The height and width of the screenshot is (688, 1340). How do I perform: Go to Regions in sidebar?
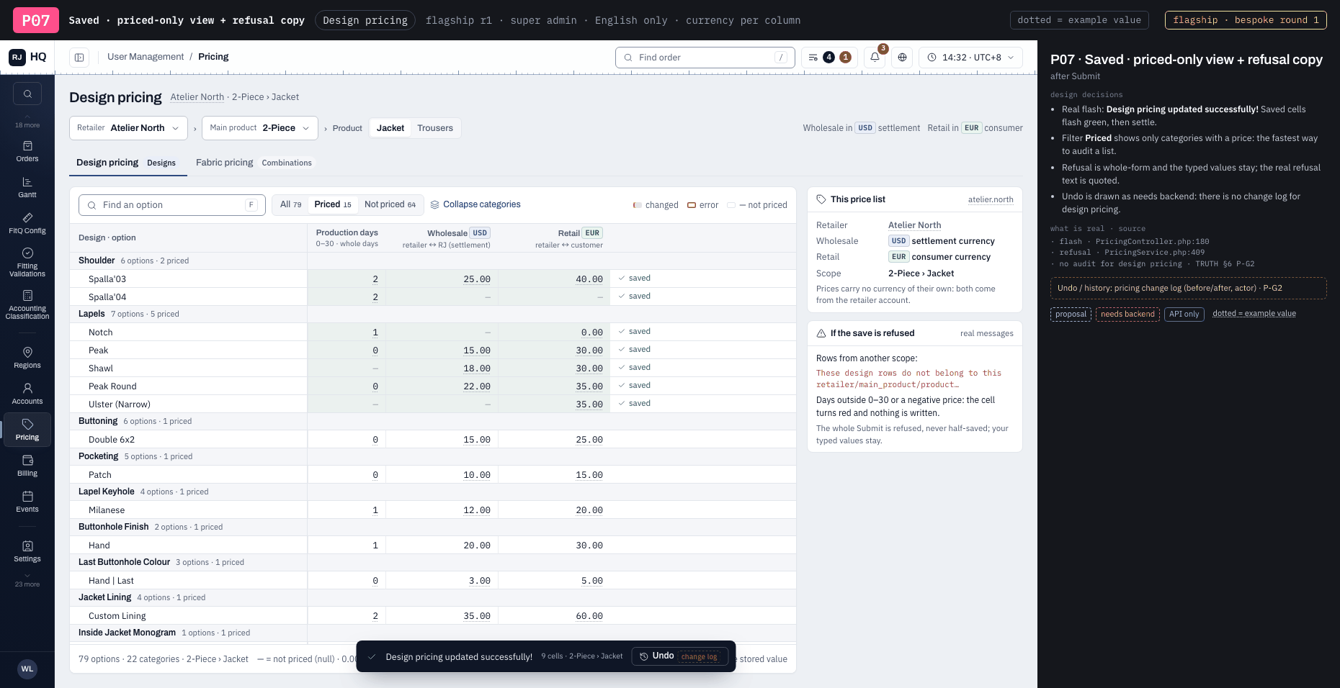coord(27,358)
